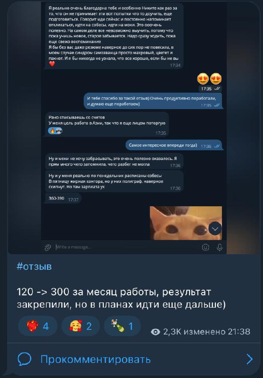Select the 360-390 message bubble
Viewport: 263px width, 378px height.
pyautogui.click(x=63, y=199)
